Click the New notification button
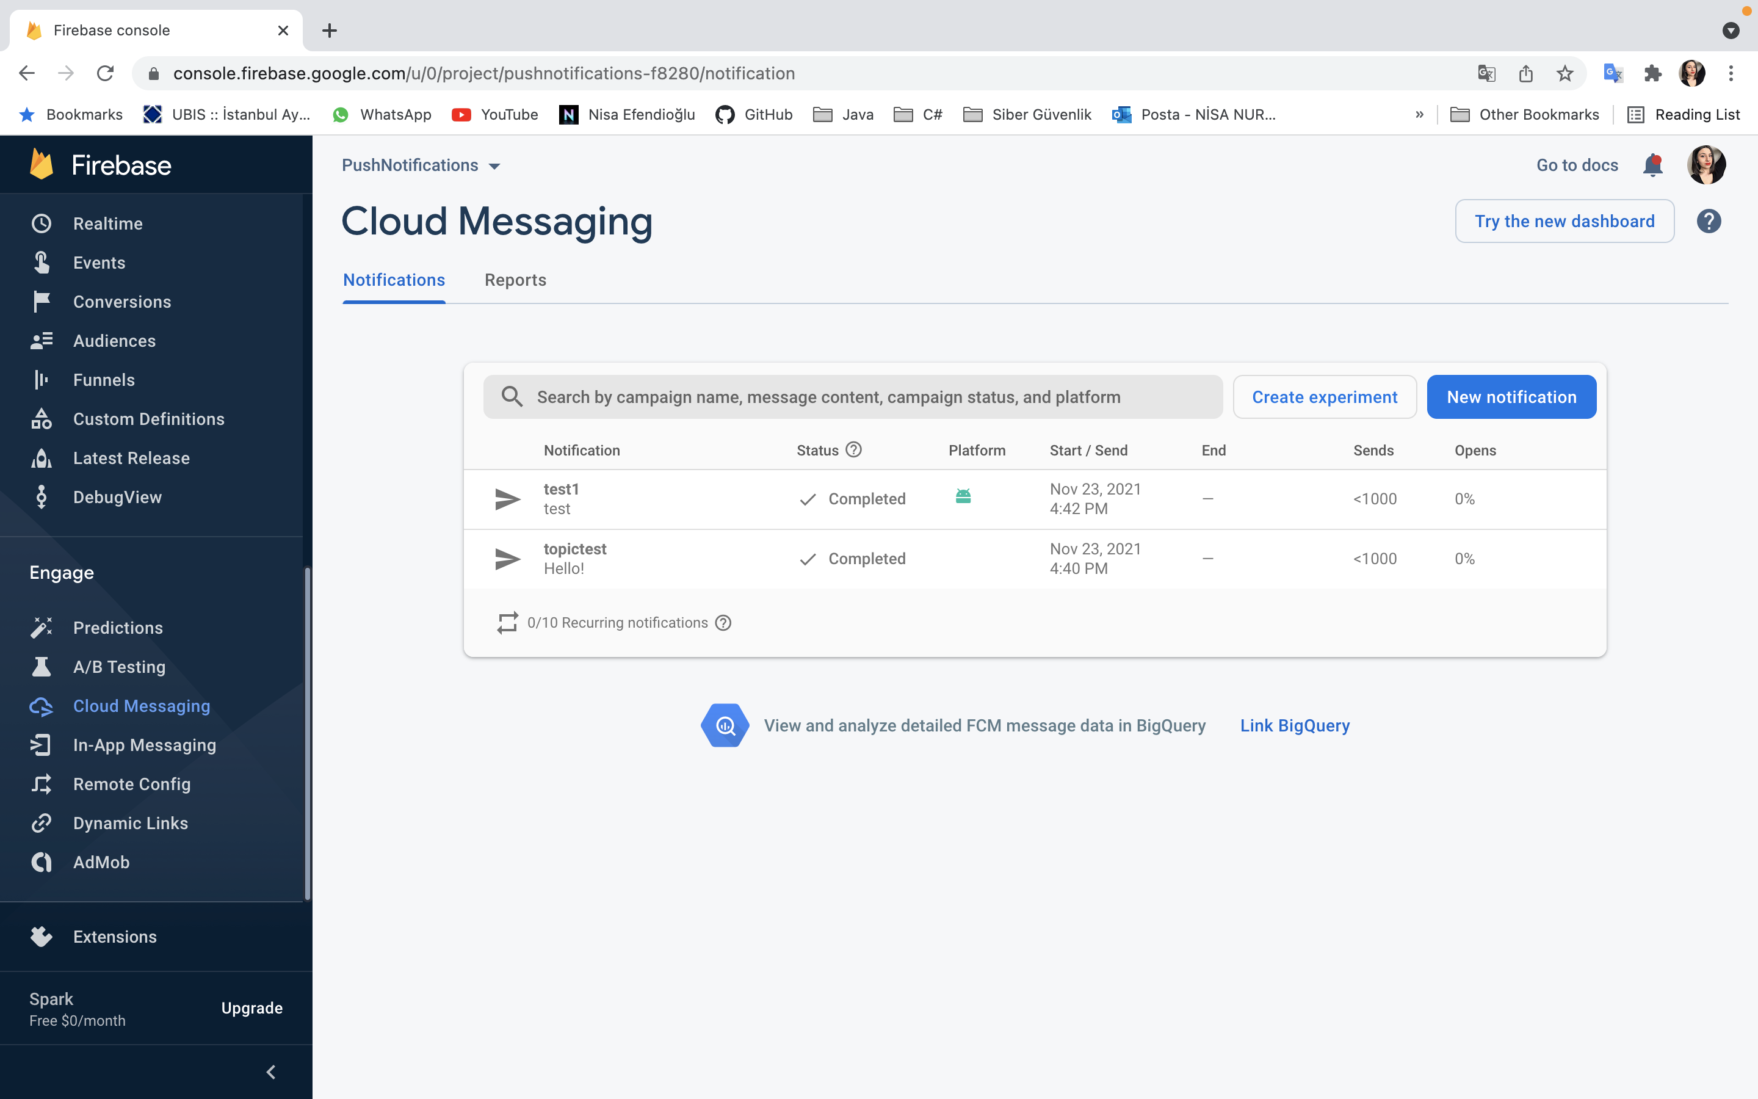Screen dimensions: 1758x1099 click(x=1511, y=396)
